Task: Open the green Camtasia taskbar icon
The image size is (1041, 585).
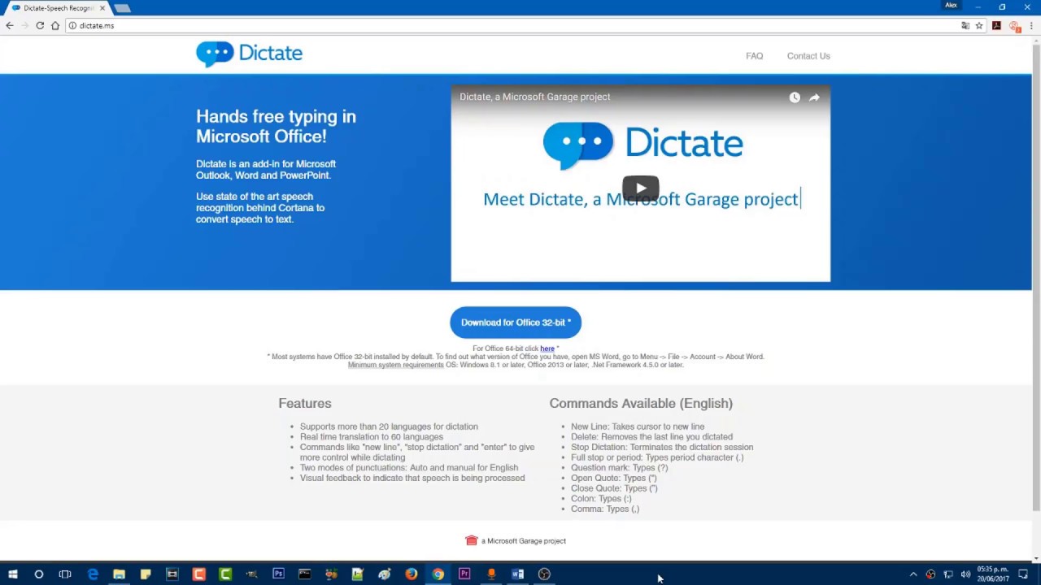Action: pyautogui.click(x=225, y=574)
